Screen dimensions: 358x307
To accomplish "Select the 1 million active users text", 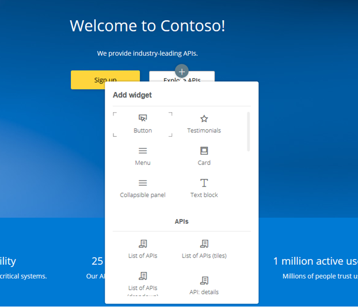I will pyautogui.click(x=315, y=261).
